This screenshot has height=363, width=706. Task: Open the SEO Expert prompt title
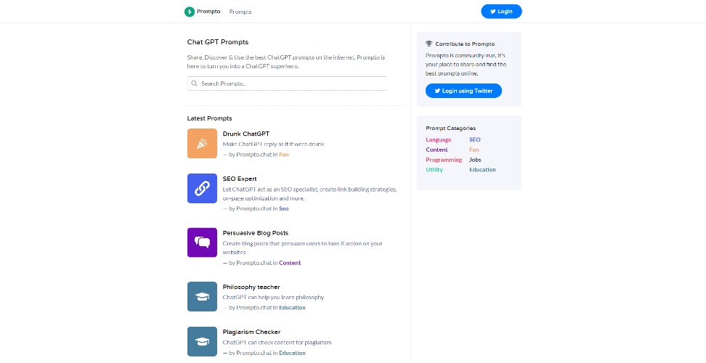pos(240,179)
